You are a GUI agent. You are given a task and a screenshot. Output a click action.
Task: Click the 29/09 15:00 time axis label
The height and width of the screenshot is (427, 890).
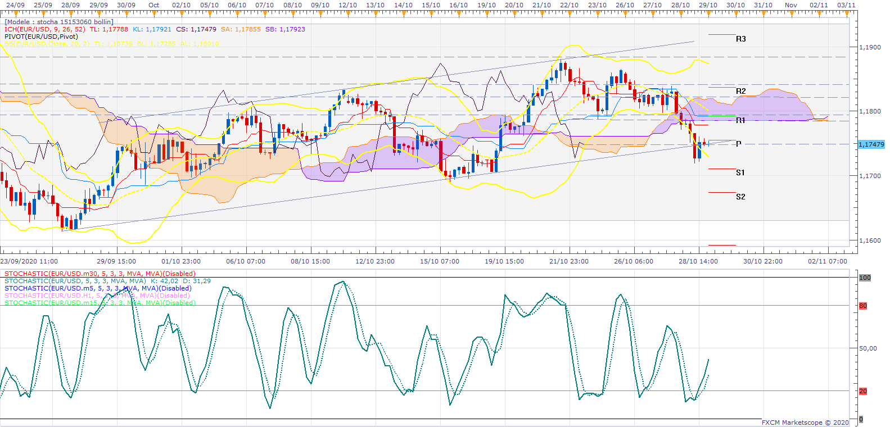pos(116,261)
